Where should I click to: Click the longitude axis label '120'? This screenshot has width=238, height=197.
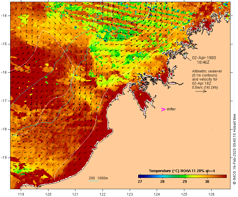coord(48,194)
